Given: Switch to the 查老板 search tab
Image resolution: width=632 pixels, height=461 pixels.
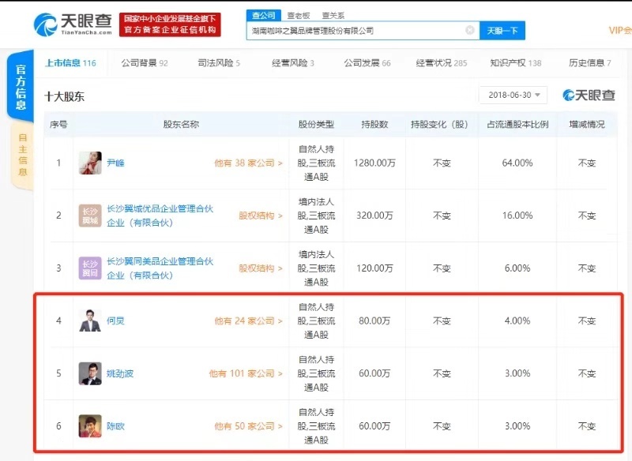Looking at the screenshot, I should click(299, 15).
